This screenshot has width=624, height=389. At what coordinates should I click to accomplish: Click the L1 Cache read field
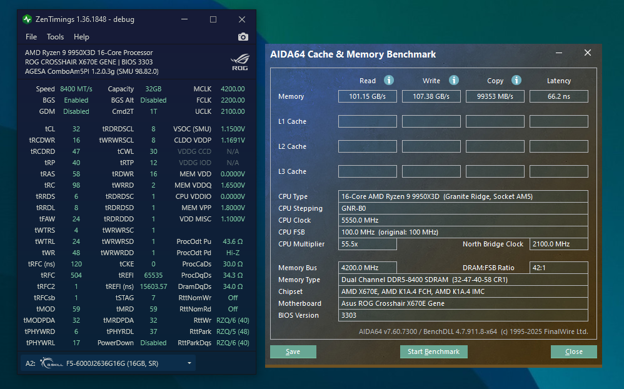(x=367, y=121)
